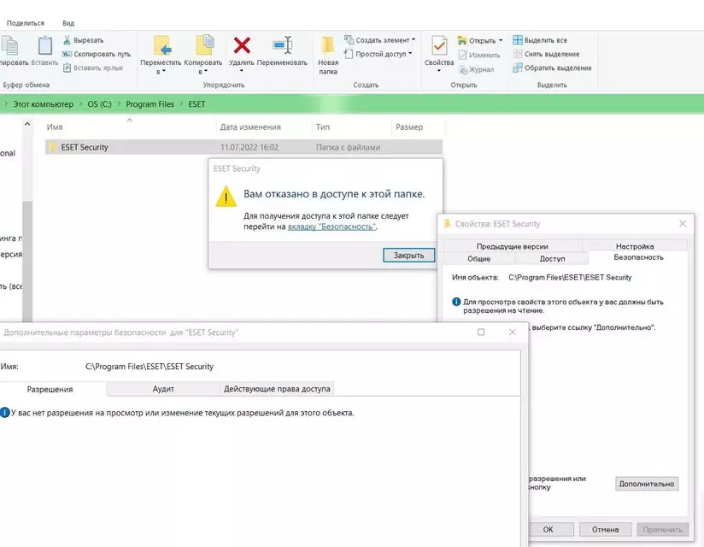Expand the Easy access (Простой доступ) dropdown
The height and width of the screenshot is (547, 704).
(410, 54)
